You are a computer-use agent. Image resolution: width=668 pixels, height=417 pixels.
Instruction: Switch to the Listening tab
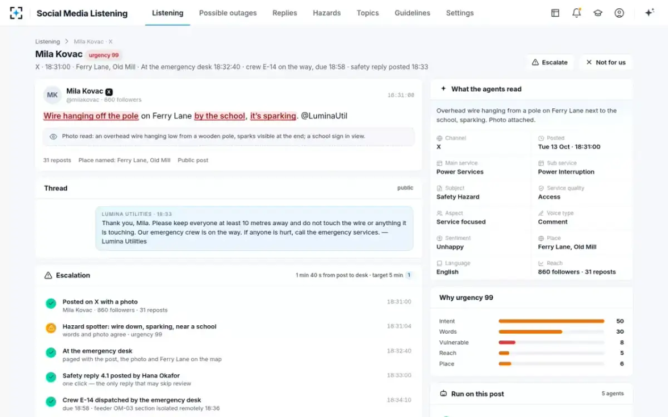pos(168,13)
